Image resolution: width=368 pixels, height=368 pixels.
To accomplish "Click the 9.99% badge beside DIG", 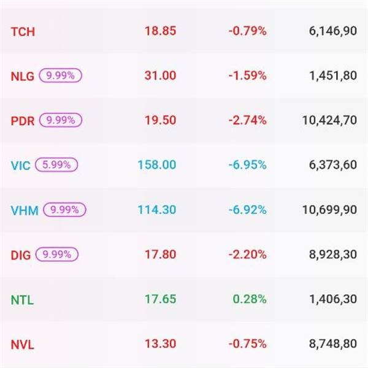I will tap(57, 255).
